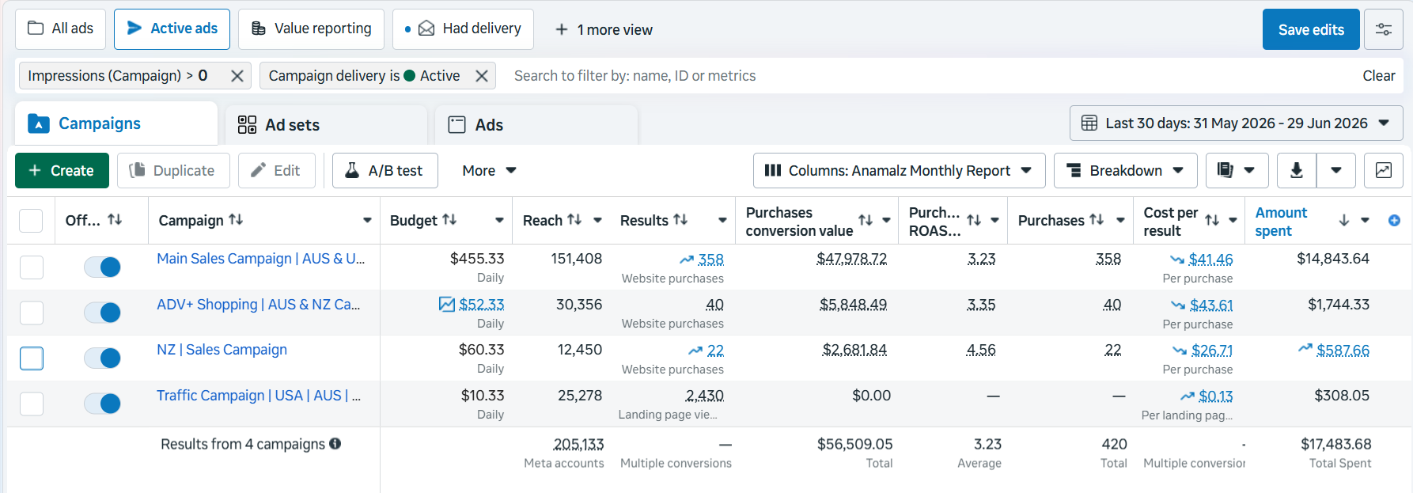Click the chart icon next to the $52.33 budget

447,305
